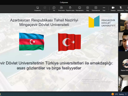Image resolution: width=128 pixels, height=96 pixels.
Task: Click the Azerbaijan flag on the slide
Action: click(x=31, y=42)
